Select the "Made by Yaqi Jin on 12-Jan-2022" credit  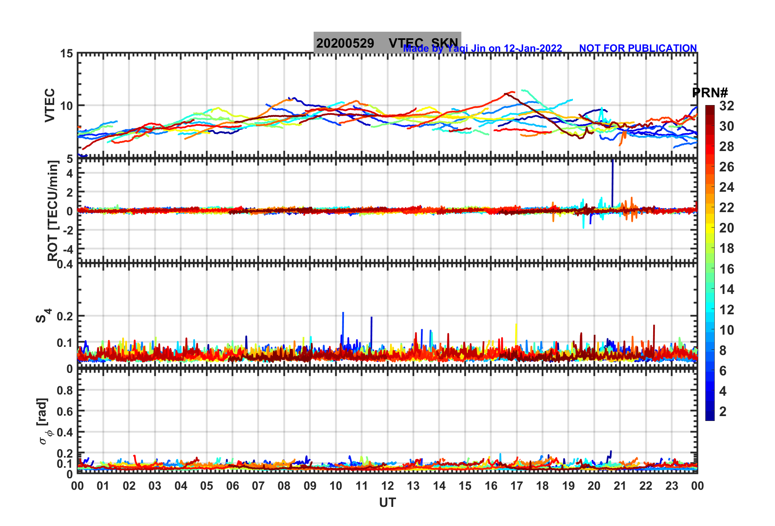(x=482, y=48)
